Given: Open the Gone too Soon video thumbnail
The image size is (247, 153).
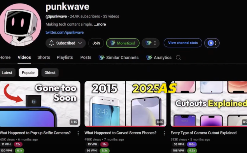Looking at the screenshot, I should 40,104.
